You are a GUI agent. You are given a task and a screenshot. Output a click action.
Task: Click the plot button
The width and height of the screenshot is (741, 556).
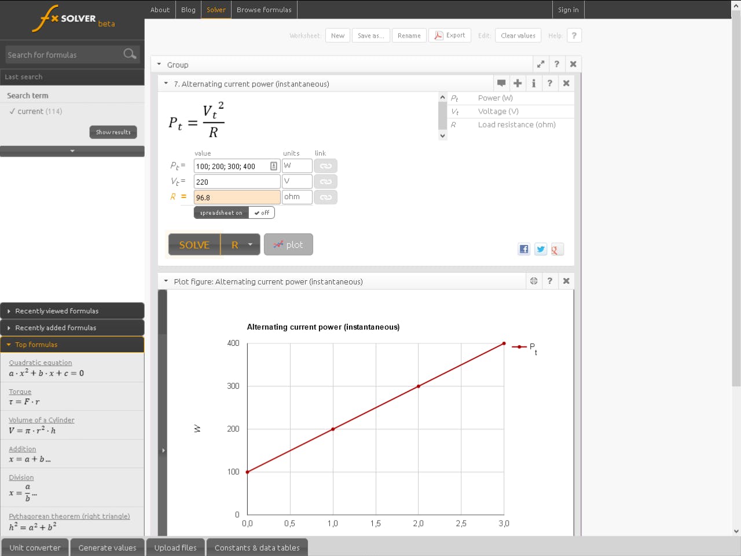click(x=288, y=244)
